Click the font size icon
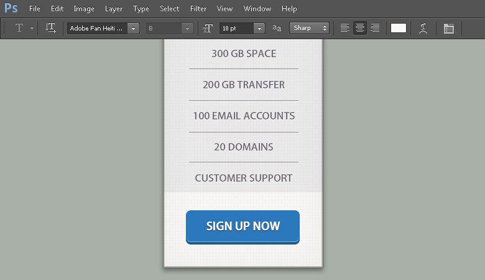485x280 pixels. tap(208, 28)
